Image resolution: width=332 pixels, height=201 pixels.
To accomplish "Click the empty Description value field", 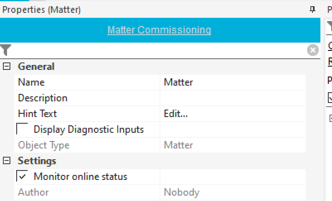I will 232,98.
